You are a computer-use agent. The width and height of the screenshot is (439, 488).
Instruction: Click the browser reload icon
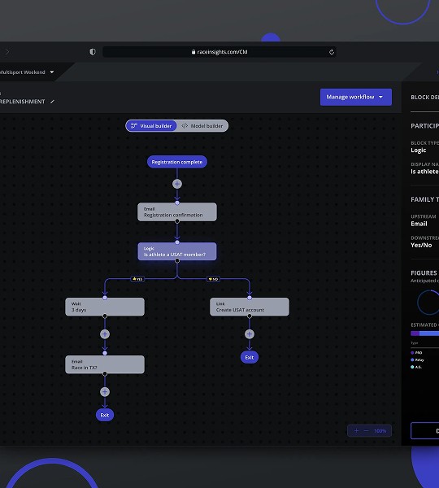(332, 52)
